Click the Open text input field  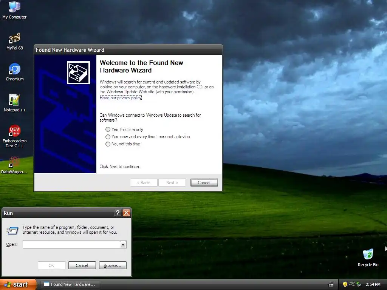(71, 244)
